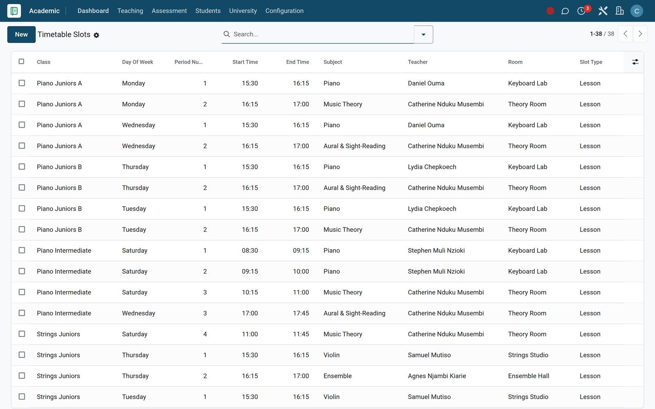The height and width of the screenshot is (409, 655).
Task: Open optional columns adjust settings icon
Action: pyautogui.click(x=635, y=62)
